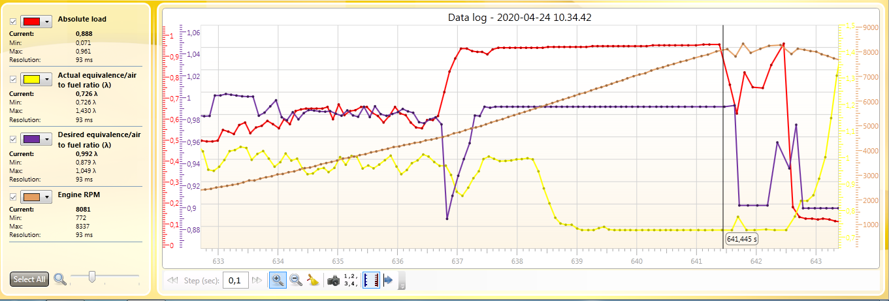
Task: Click the zoom in magnifier tool
Action: pyautogui.click(x=278, y=280)
